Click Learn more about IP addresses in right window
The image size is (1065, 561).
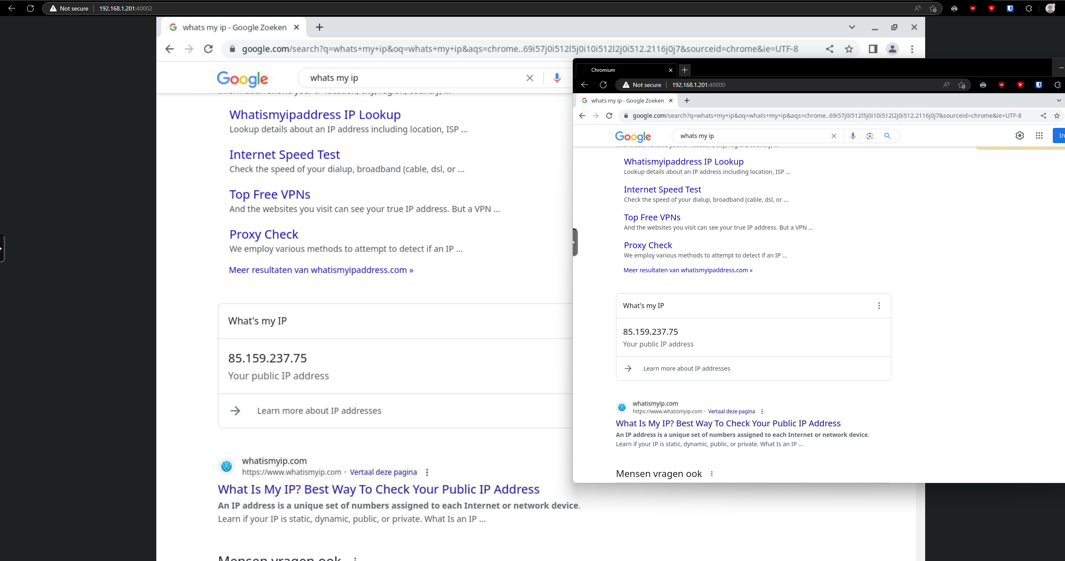click(x=686, y=369)
